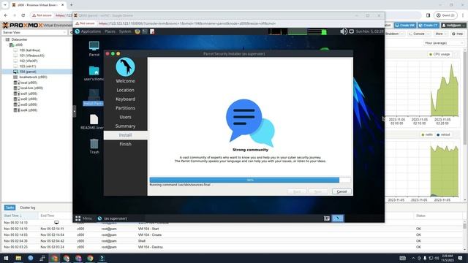Select VM 102 (WinXP) in tree

(x=28, y=61)
